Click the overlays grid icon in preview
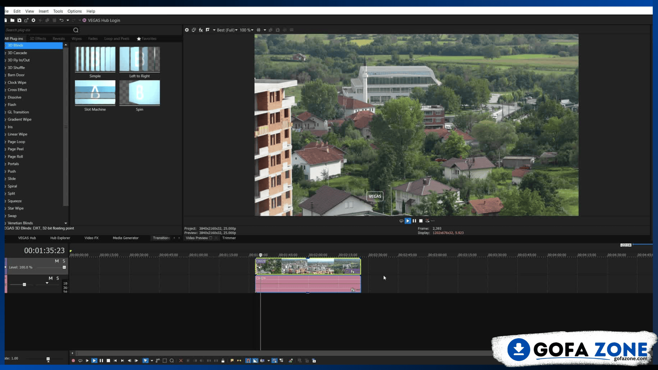This screenshot has height=370, width=658. (259, 30)
